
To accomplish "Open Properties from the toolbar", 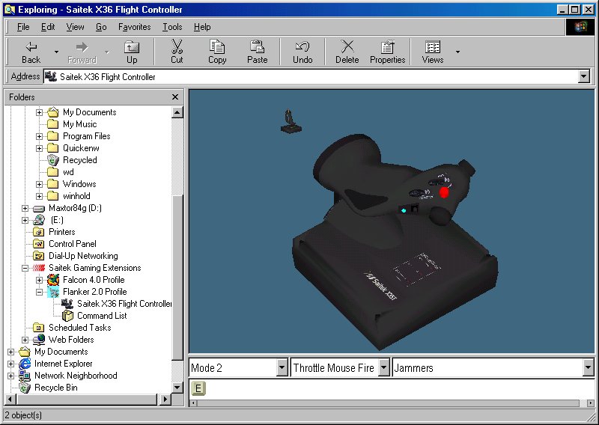I will click(x=387, y=52).
